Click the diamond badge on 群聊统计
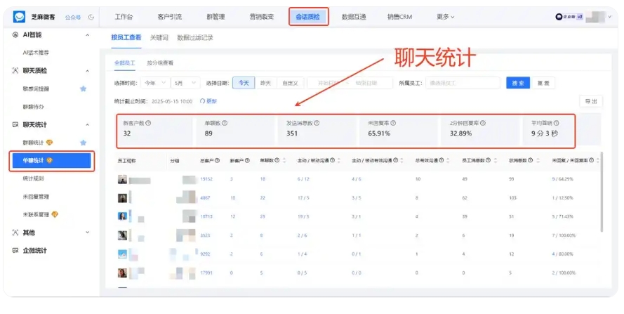This screenshot has width=624, height=314. 49,143
